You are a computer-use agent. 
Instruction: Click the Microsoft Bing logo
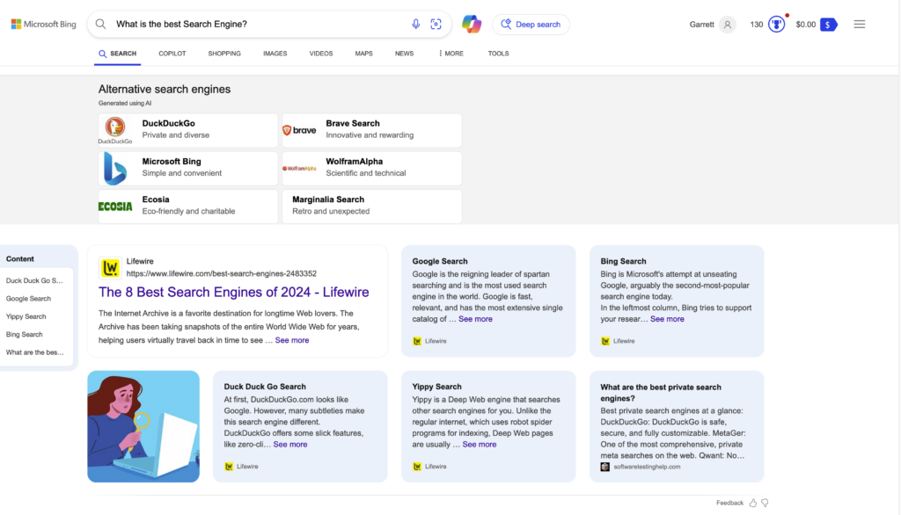point(43,25)
